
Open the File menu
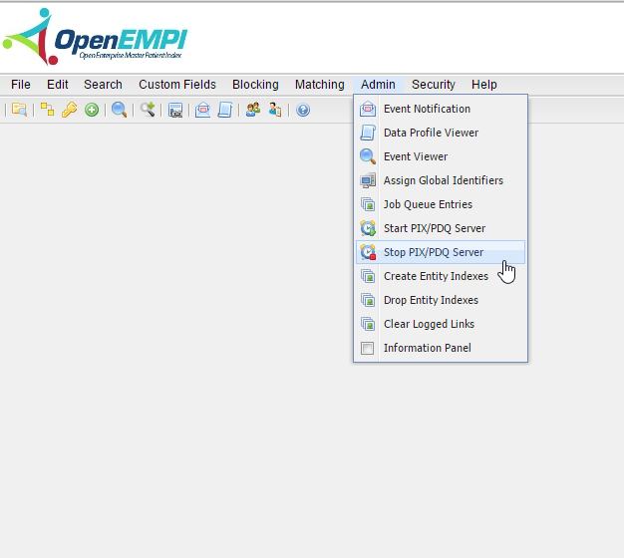point(21,85)
